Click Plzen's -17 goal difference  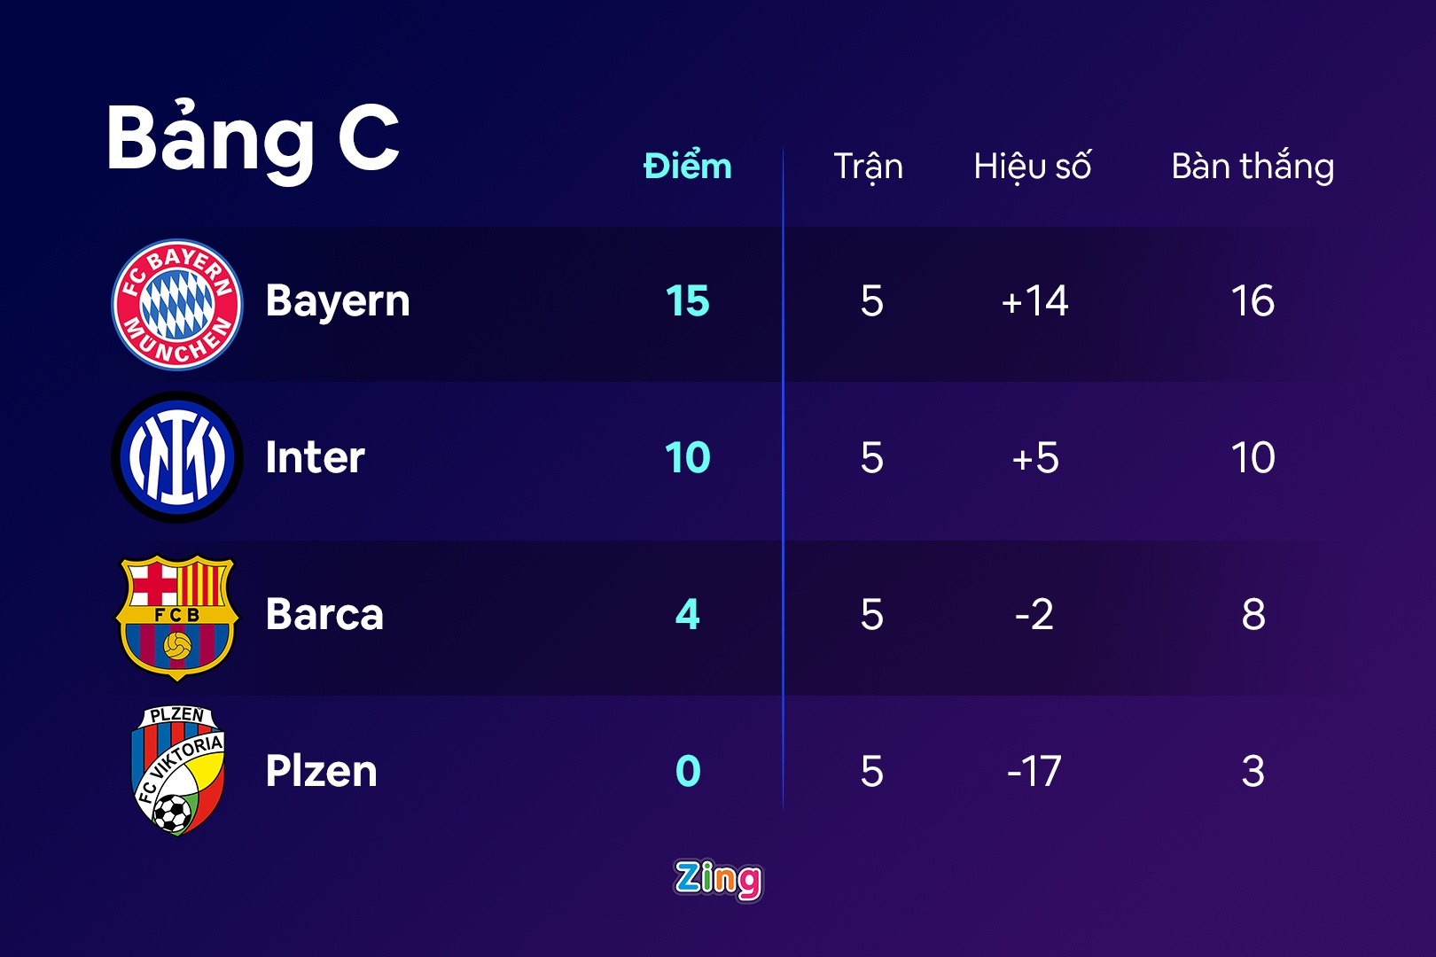[1034, 771]
